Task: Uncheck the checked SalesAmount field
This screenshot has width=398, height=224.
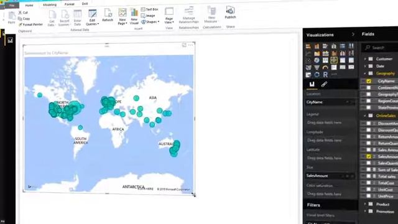Action: 369,157
